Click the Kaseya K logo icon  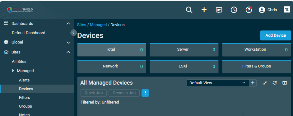287,9
